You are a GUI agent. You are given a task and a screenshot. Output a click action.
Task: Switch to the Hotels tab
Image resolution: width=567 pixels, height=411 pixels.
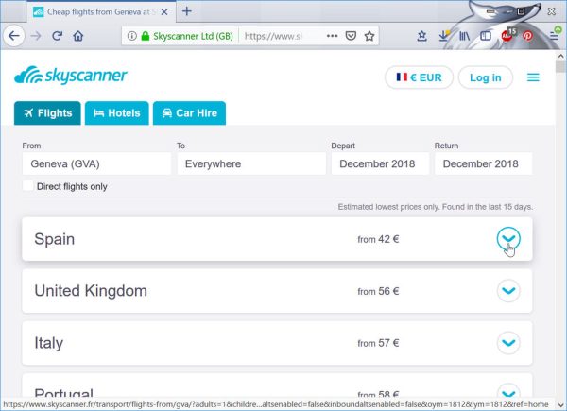click(x=117, y=113)
